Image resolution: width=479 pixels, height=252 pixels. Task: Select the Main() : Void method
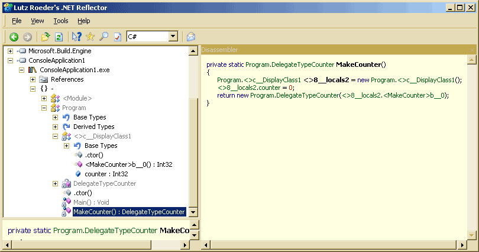coord(93,202)
